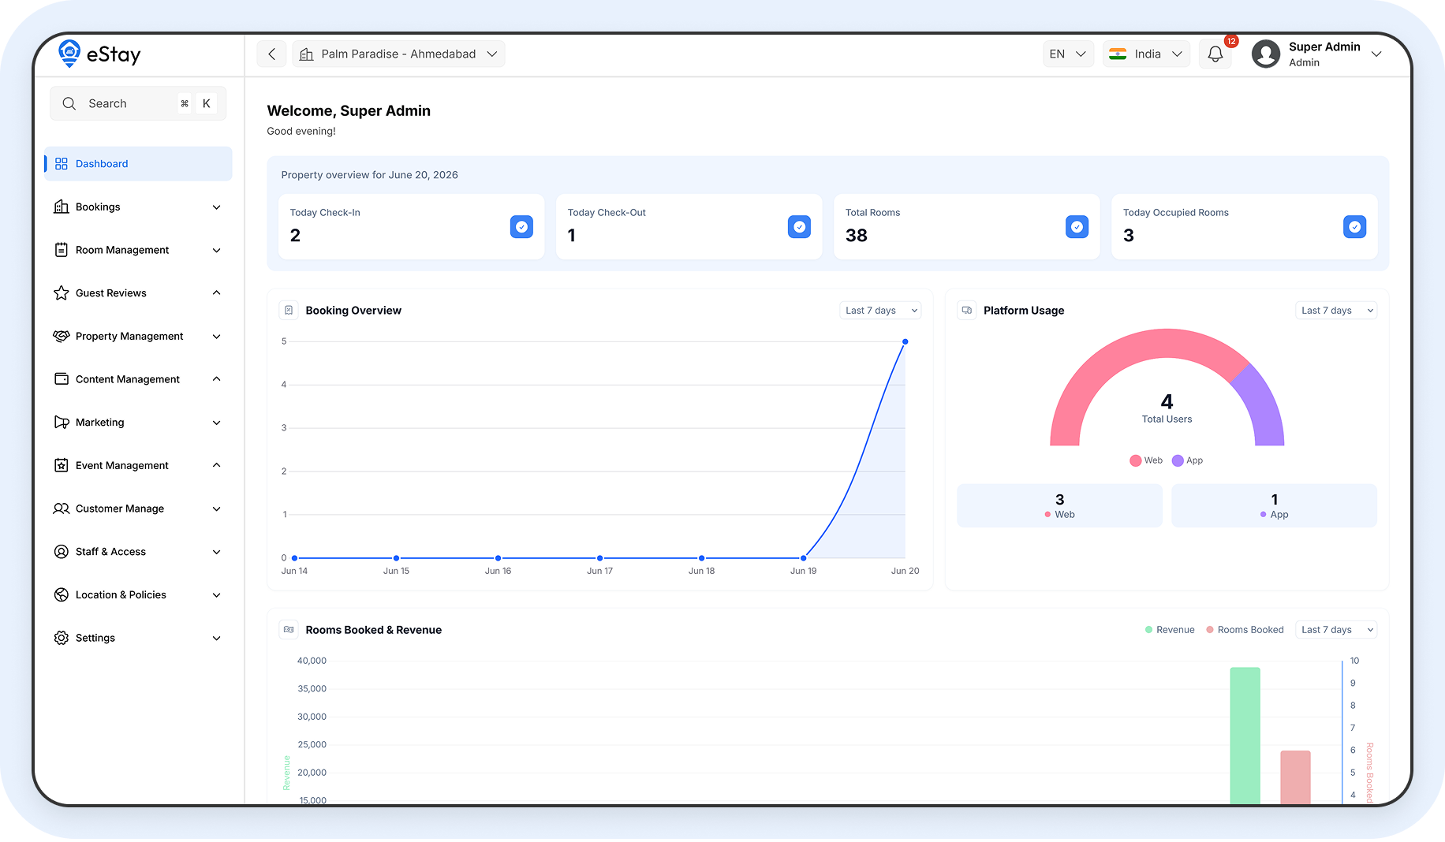Click the India flag icon
This screenshot has width=1445, height=842.
click(x=1118, y=54)
